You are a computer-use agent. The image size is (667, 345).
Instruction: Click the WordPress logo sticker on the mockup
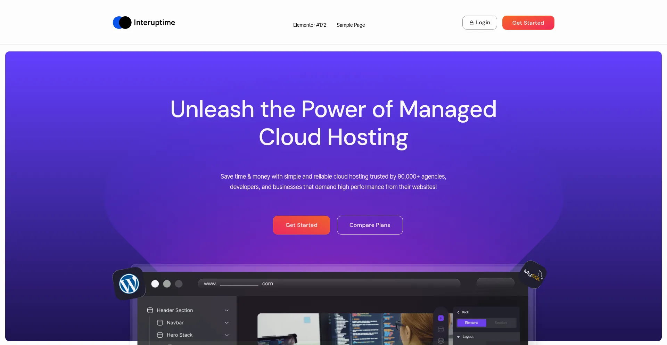[x=129, y=284]
